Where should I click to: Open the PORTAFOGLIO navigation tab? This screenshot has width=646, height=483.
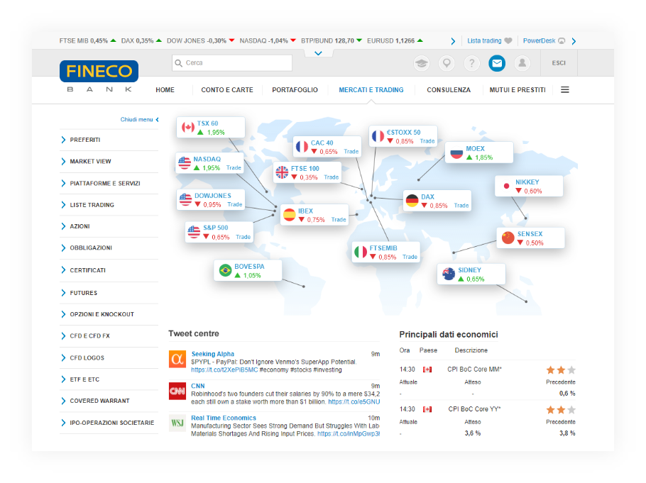[x=295, y=90]
